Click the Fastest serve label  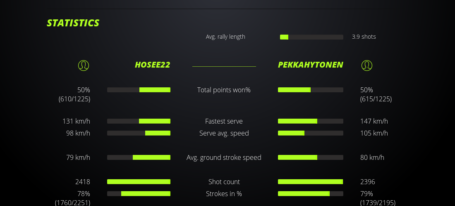pyautogui.click(x=224, y=121)
